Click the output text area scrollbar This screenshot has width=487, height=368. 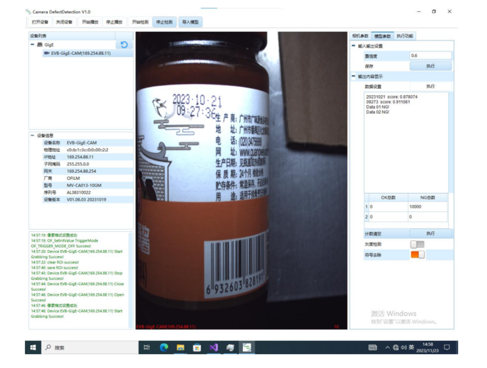(x=452, y=142)
